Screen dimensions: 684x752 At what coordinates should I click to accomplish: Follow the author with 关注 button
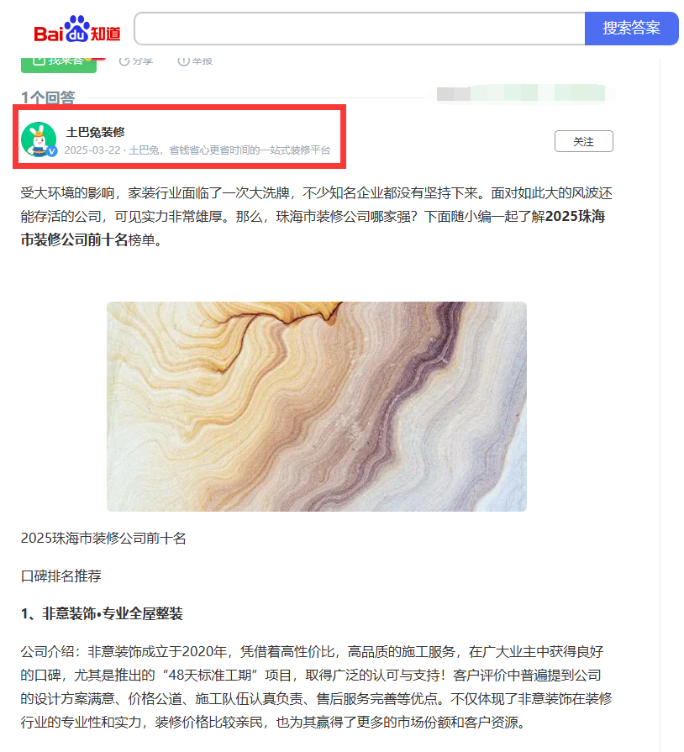[x=584, y=141]
